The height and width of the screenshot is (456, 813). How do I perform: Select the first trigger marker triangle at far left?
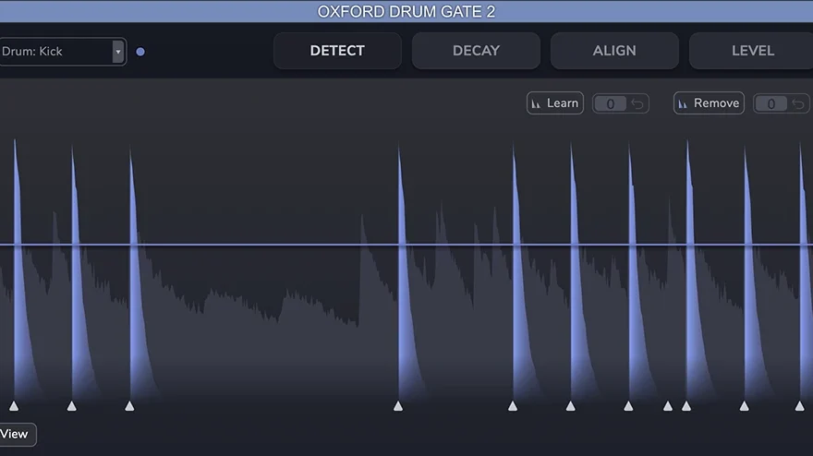point(14,405)
